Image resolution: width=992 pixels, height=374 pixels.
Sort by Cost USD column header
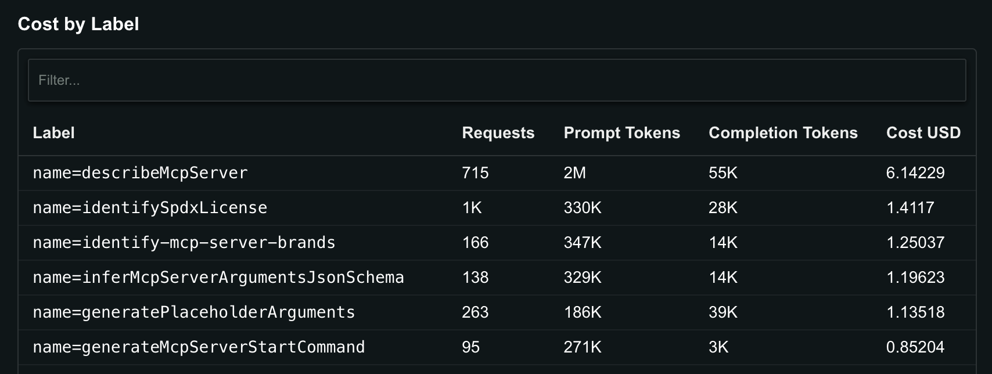click(923, 133)
